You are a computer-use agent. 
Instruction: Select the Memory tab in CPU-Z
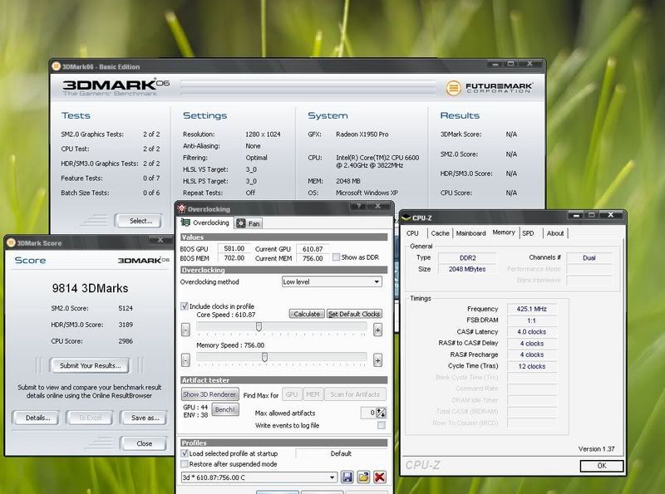coord(504,232)
